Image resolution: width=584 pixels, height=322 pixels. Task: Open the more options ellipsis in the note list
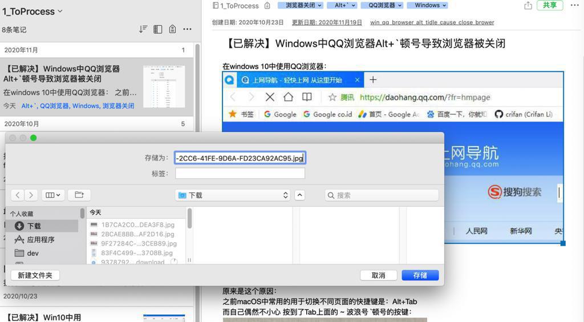tap(187, 29)
